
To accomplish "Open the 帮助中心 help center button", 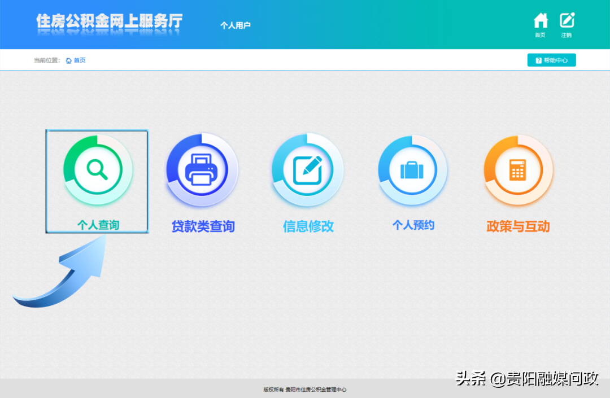I will pyautogui.click(x=551, y=59).
